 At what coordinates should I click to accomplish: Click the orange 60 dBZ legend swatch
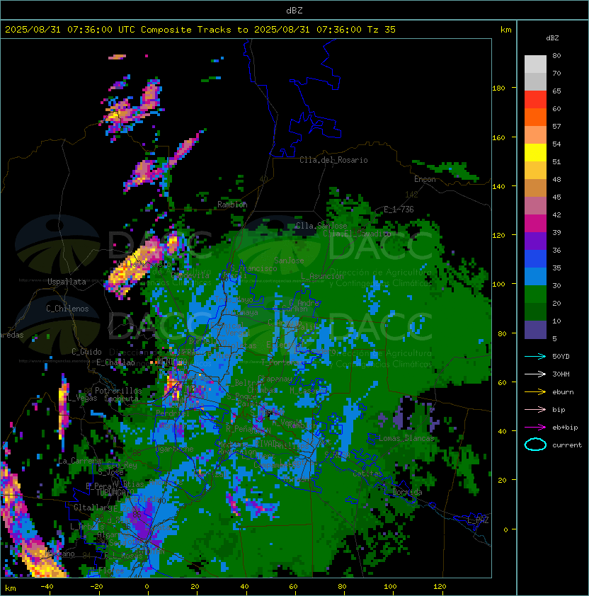point(535,117)
